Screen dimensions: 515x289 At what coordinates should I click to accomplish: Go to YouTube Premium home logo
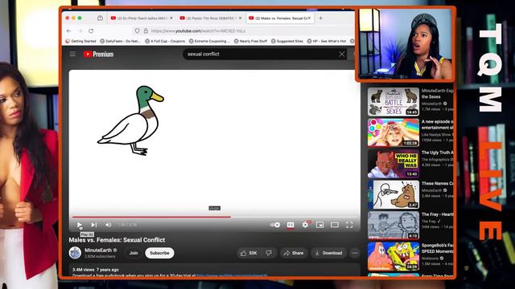pyautogui.click(x=98, y=55)
